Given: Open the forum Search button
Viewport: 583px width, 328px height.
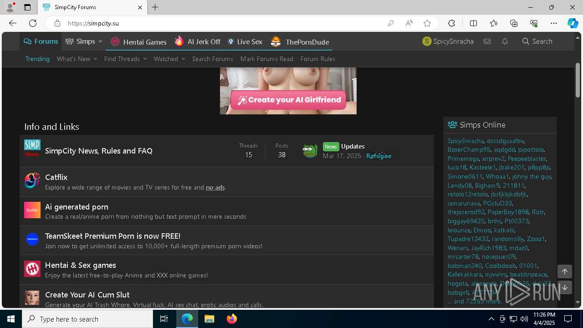Looking at the screenshot, I should pyautogui.click(x=537, y=41).
